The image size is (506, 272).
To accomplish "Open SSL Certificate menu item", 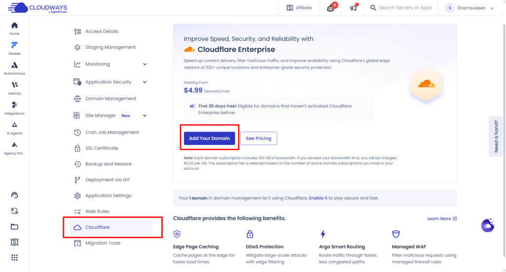I will click(101, 148).
